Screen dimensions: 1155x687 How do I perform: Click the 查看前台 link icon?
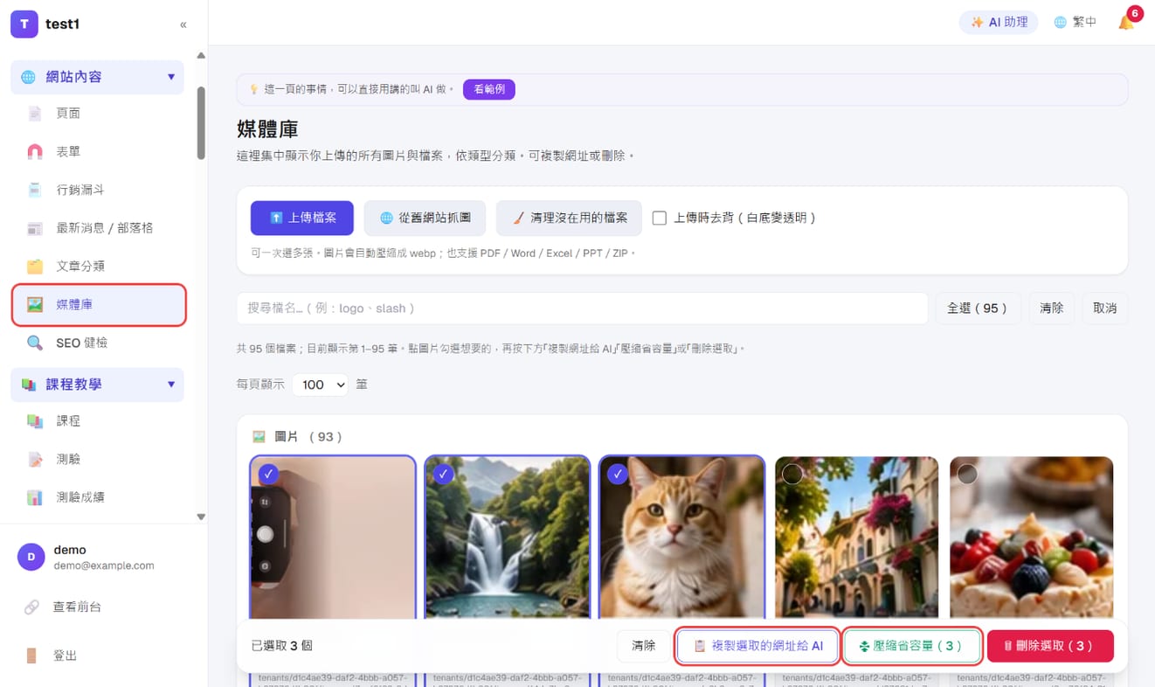click(x=31, y=607)
